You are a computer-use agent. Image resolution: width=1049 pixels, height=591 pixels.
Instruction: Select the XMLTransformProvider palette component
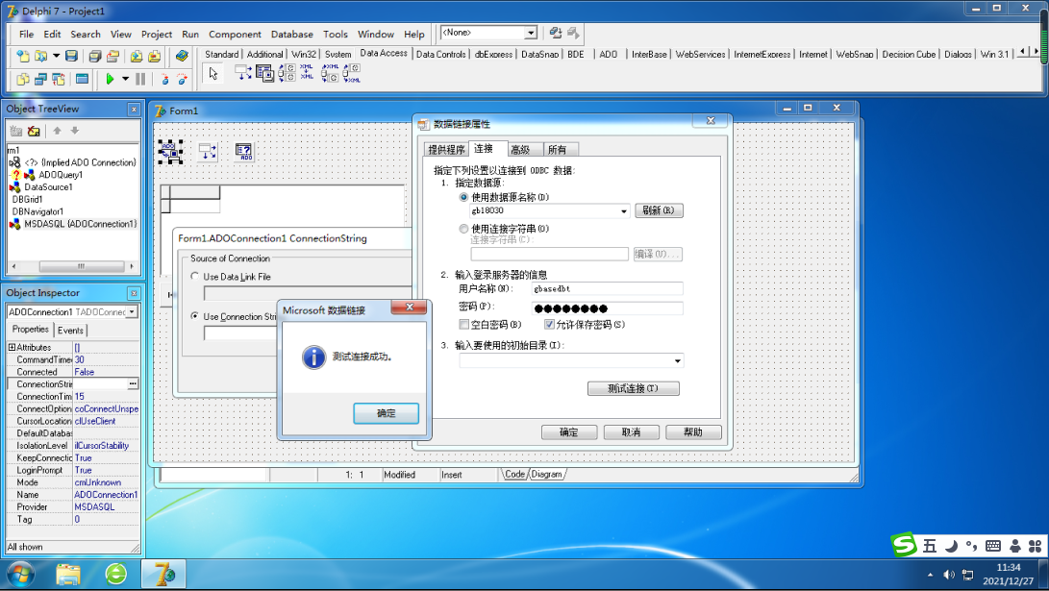click(330, 73)
